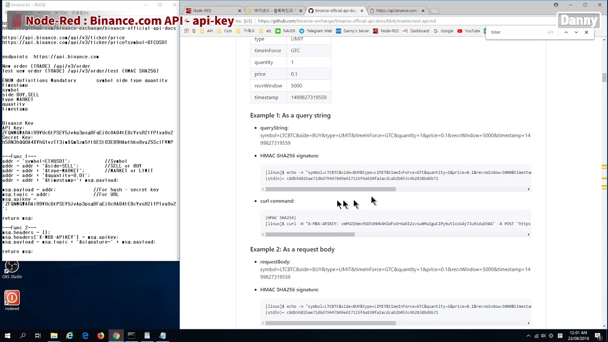
Task: Open the Windows Start menu
Action: (x=8, y=336)
